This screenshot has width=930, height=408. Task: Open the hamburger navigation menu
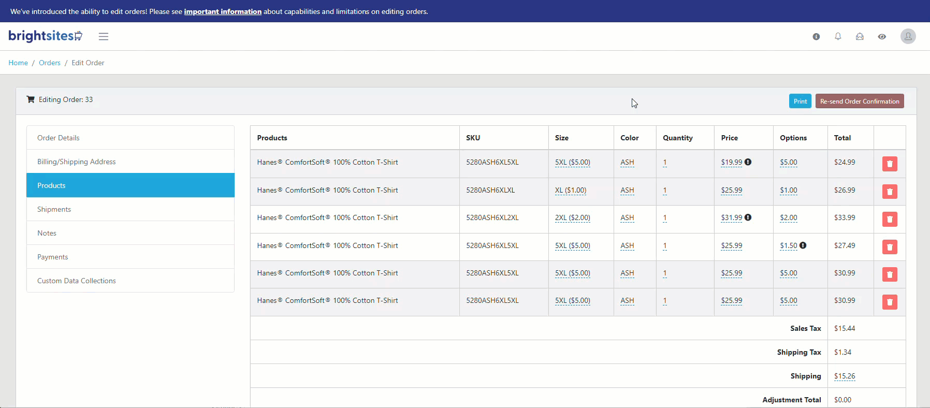point(104,36)
